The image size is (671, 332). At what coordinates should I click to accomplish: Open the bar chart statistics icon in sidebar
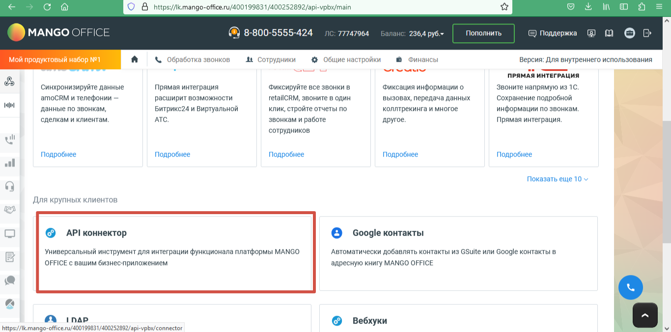[9, 163]
